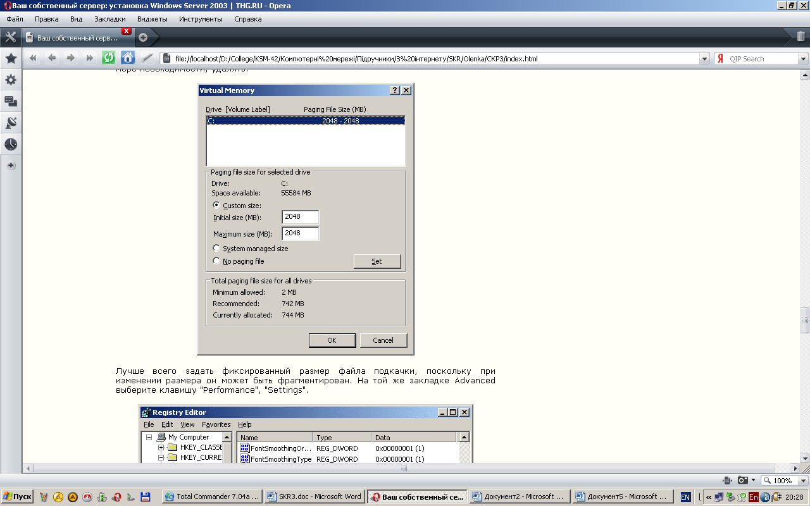
Task: Click the wand icon next to Home
Action: point(147,58)
